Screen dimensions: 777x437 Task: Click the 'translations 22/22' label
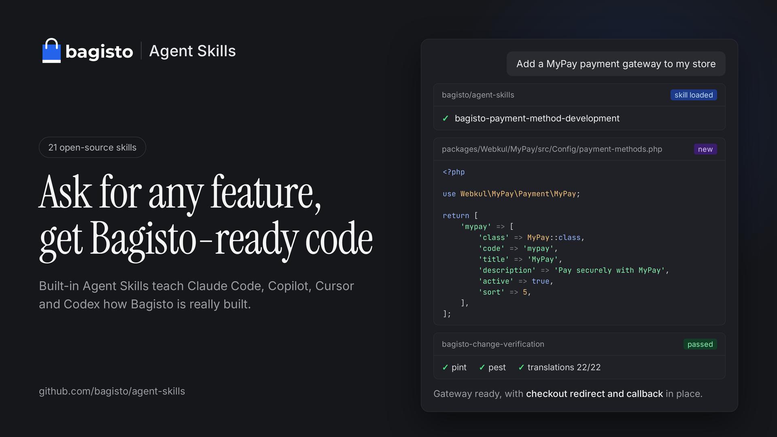click(x=564, y=367)
